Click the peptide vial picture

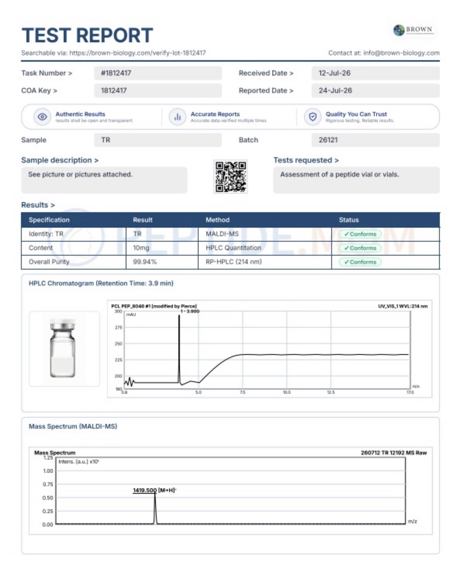point(63,348)
